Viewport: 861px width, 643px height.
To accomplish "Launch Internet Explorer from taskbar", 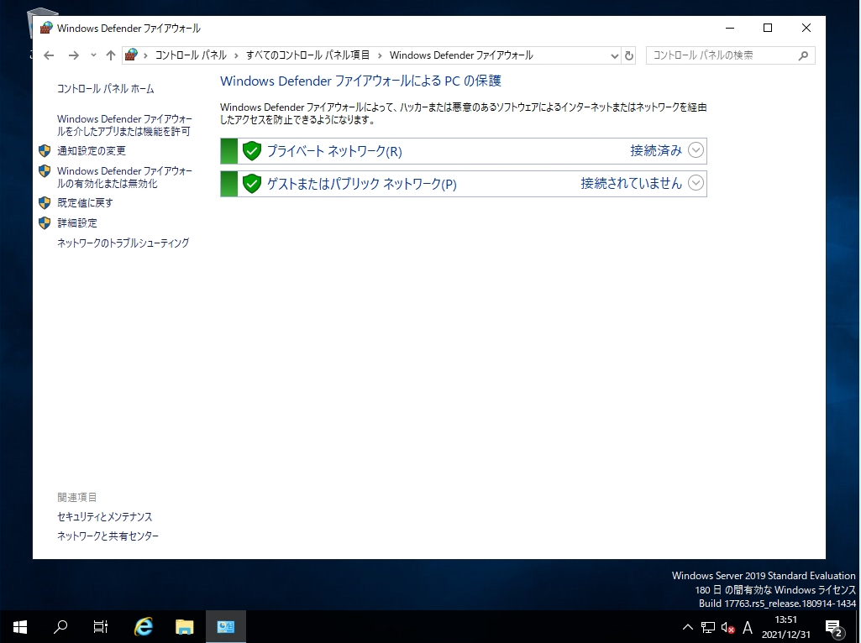I will point(144,626).
